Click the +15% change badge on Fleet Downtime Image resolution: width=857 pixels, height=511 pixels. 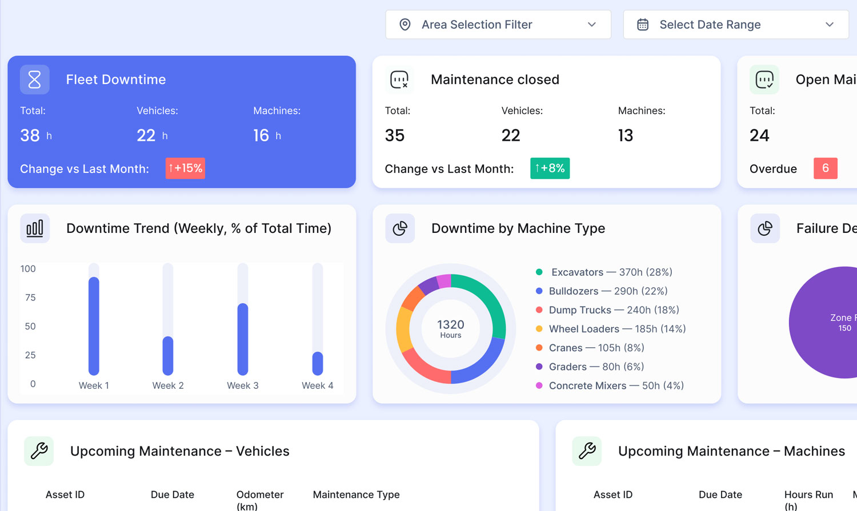pyautogui.click(x=185, y=168)
